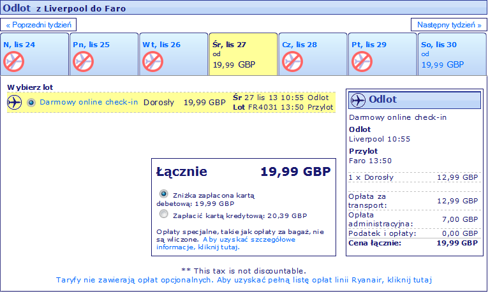The image size is (488, 292).
Task: Select the FR4031 flight radio button
Action: pyautogui.click(x=31, y=102)
